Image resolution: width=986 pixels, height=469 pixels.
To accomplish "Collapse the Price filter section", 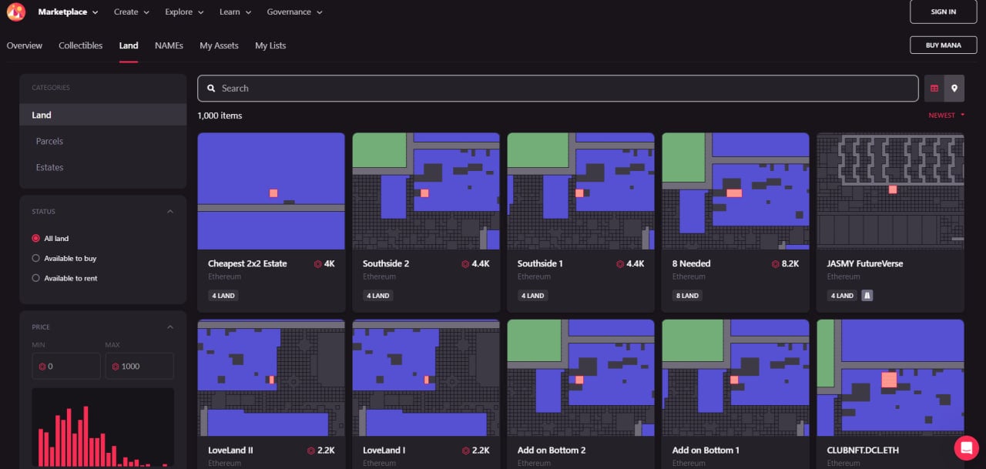I will pos(170,327).
